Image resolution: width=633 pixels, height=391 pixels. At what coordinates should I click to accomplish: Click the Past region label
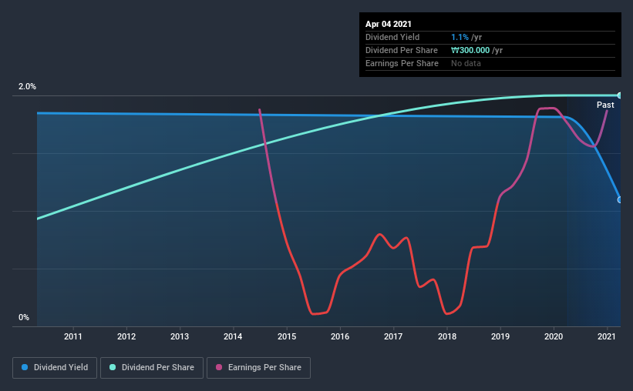(x=605, y=105)
